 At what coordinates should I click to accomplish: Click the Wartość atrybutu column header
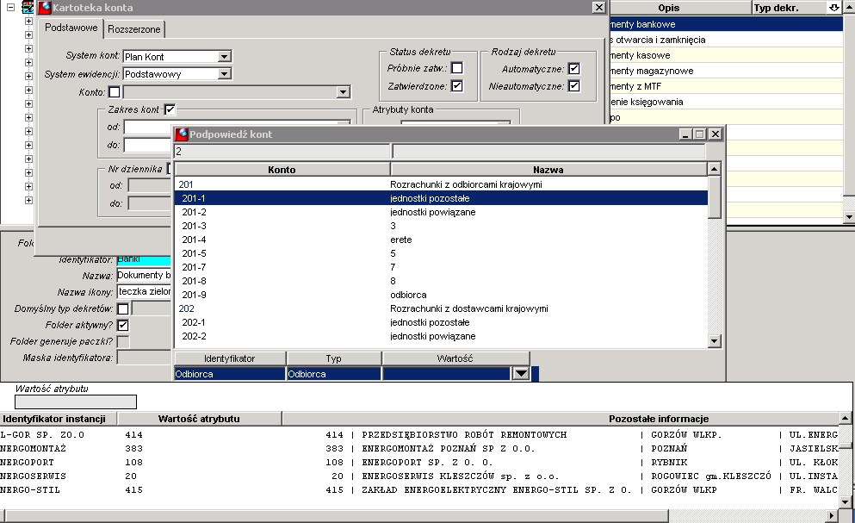[x=199, y=419]
